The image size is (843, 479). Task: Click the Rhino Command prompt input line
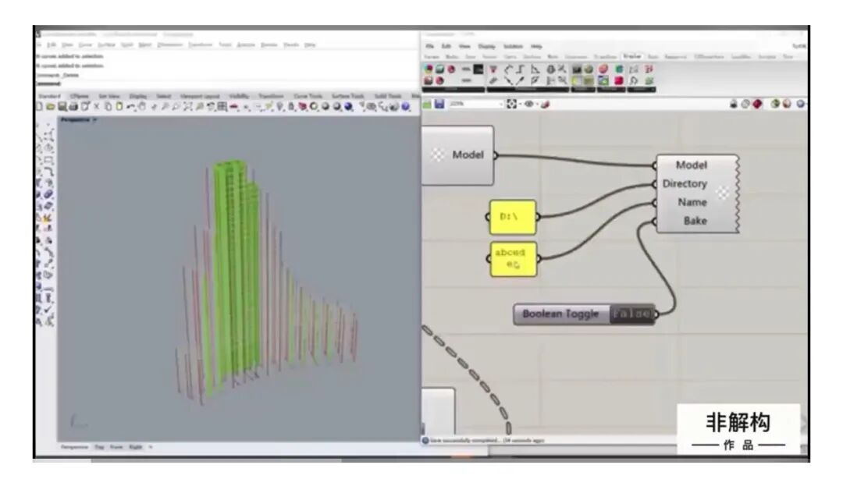pyautogui.click(x=226, y=84)
